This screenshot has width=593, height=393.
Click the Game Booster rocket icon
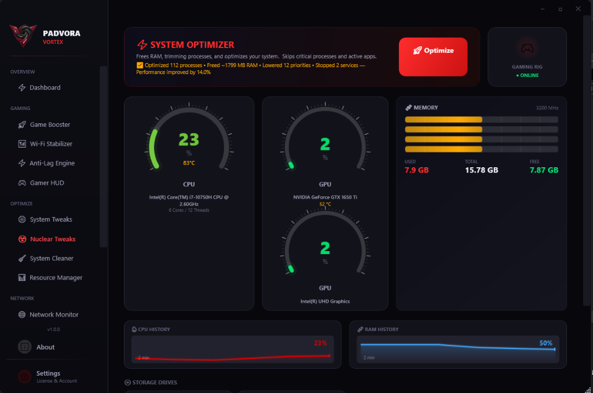point(22,124)
